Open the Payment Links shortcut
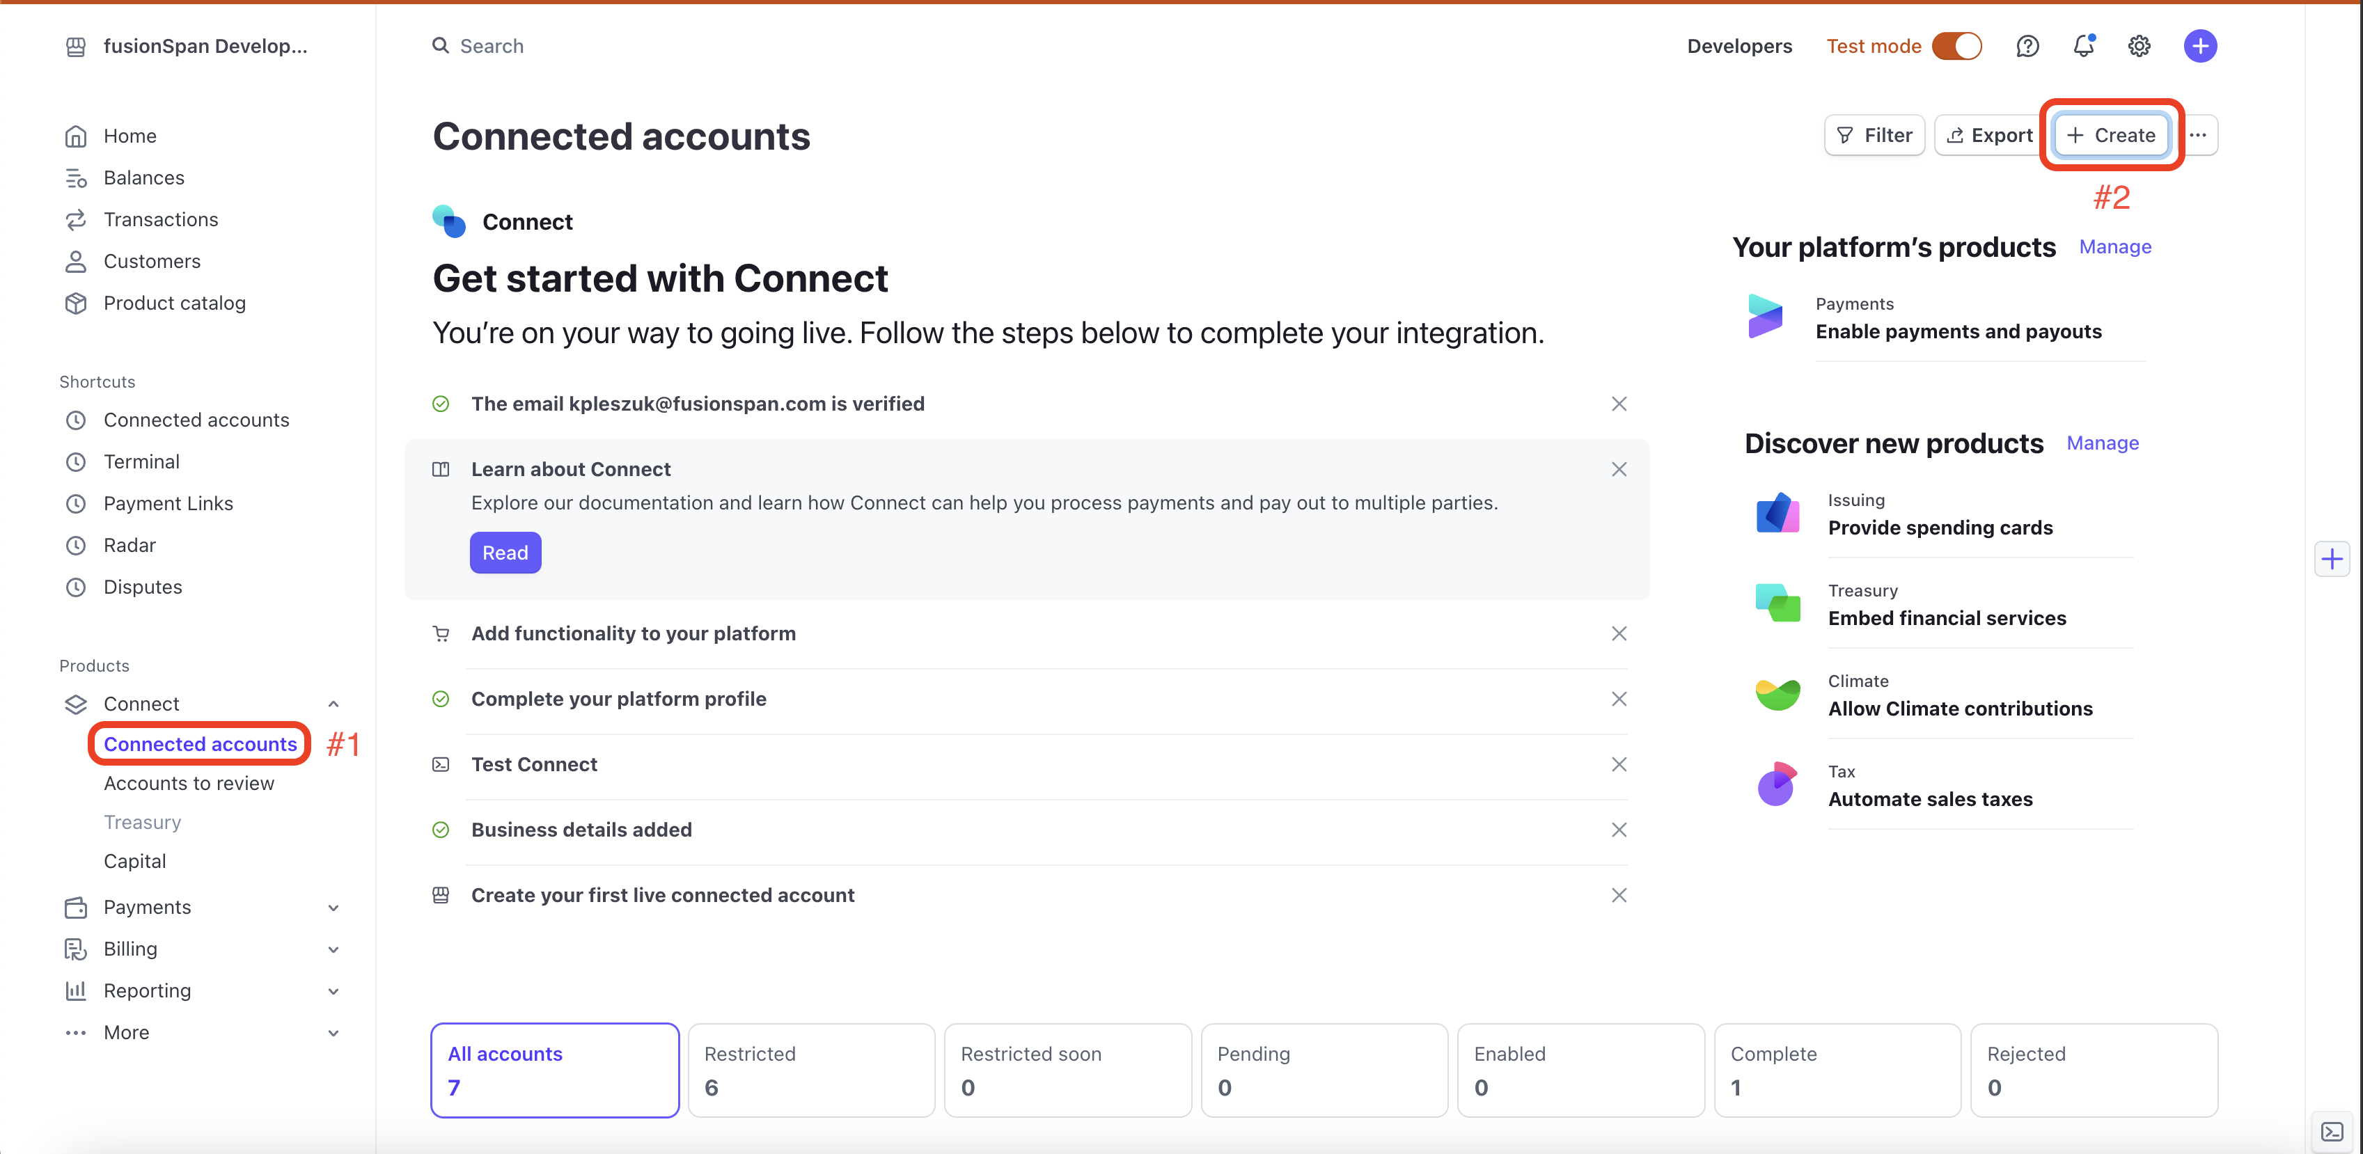This screenshot has width=2363, height=1154. pos(168,504)
